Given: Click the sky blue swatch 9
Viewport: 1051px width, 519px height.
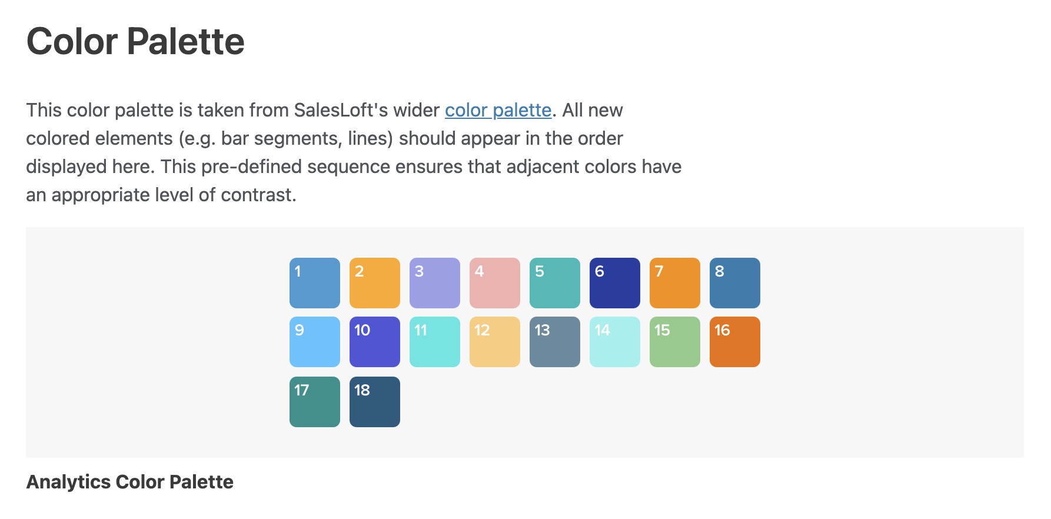Looking at the screenshot, I should click(315, 342).
